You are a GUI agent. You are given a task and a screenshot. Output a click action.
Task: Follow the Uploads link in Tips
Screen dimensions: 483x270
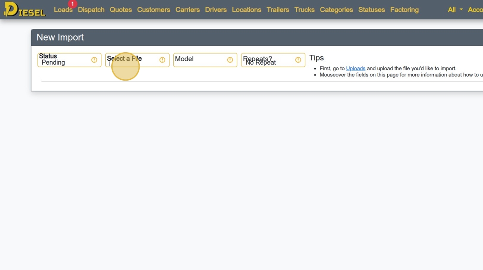(355, 69)
